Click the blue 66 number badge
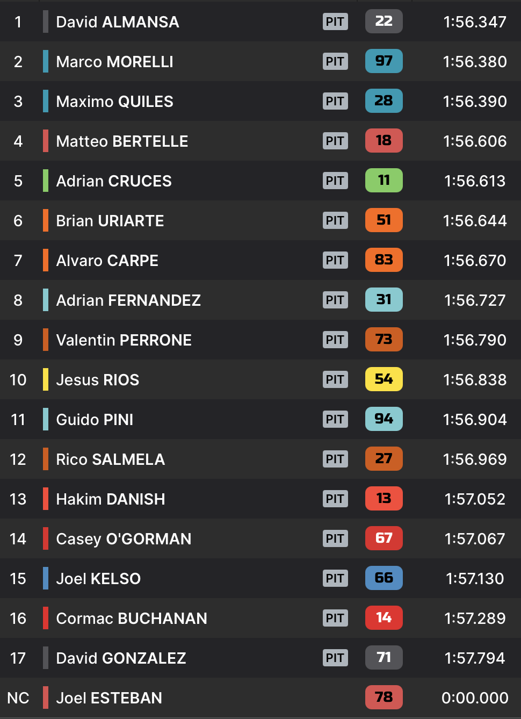 click(x=383, y=578)
